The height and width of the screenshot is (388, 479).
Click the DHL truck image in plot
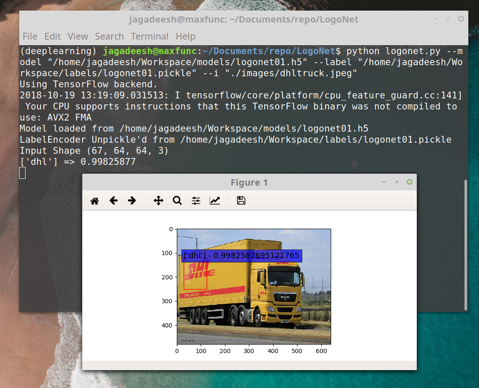click(x=254, y=286)
